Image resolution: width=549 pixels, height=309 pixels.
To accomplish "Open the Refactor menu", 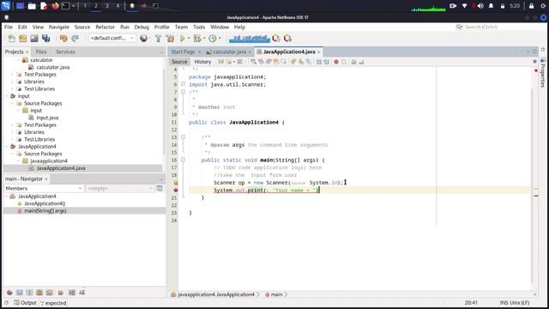I will point(105,27).
